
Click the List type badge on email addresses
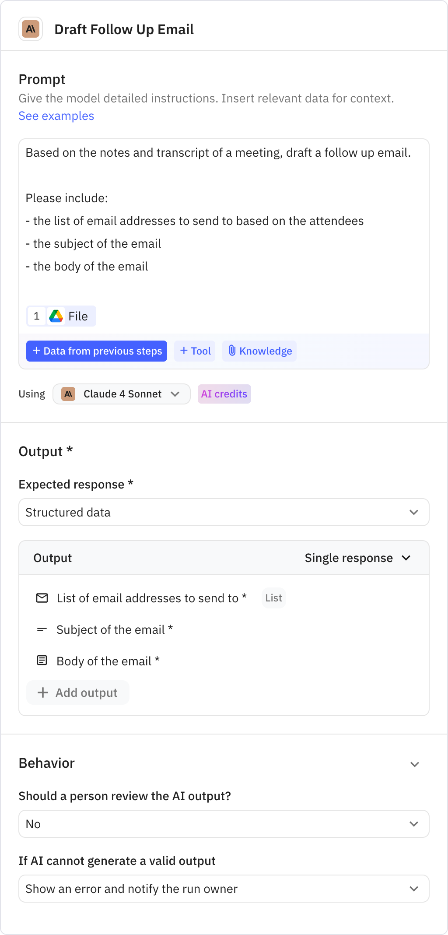click(x=273, y=598)
